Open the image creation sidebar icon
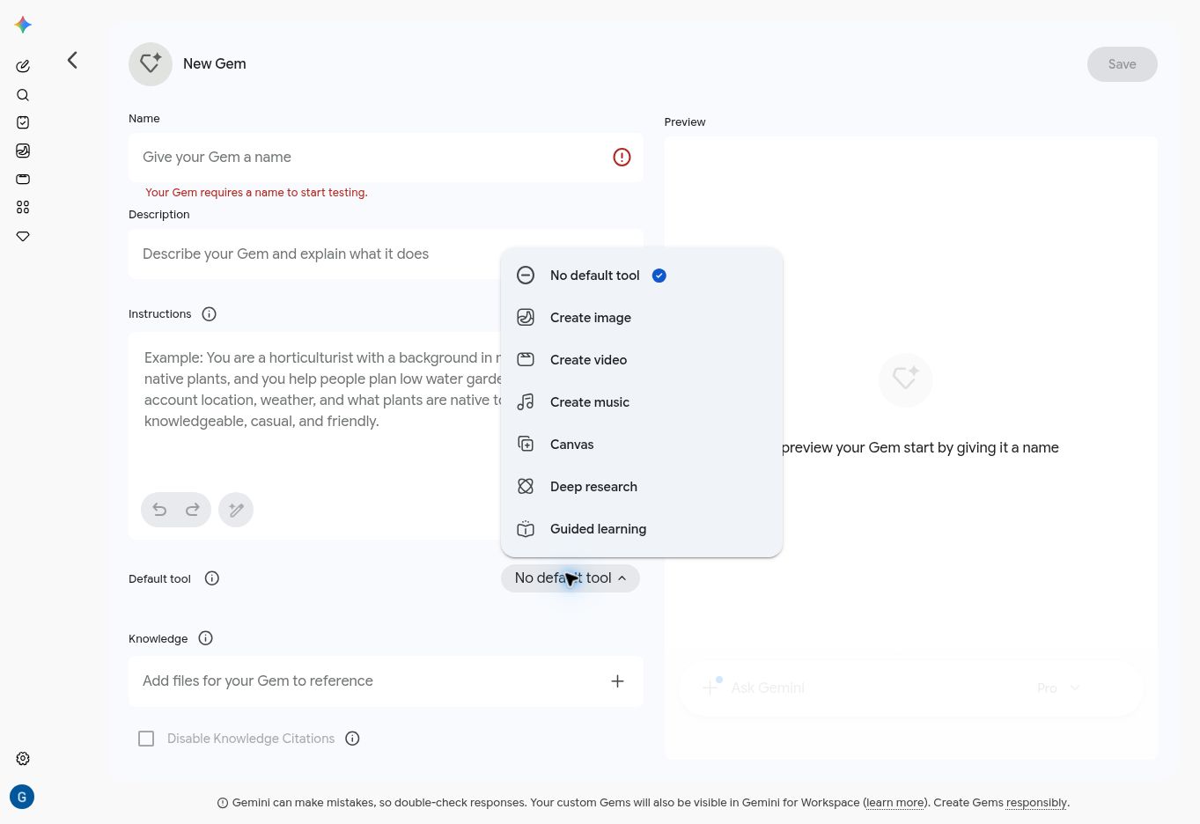Viewport: 1200px width, 824px height. coord(23,151)
